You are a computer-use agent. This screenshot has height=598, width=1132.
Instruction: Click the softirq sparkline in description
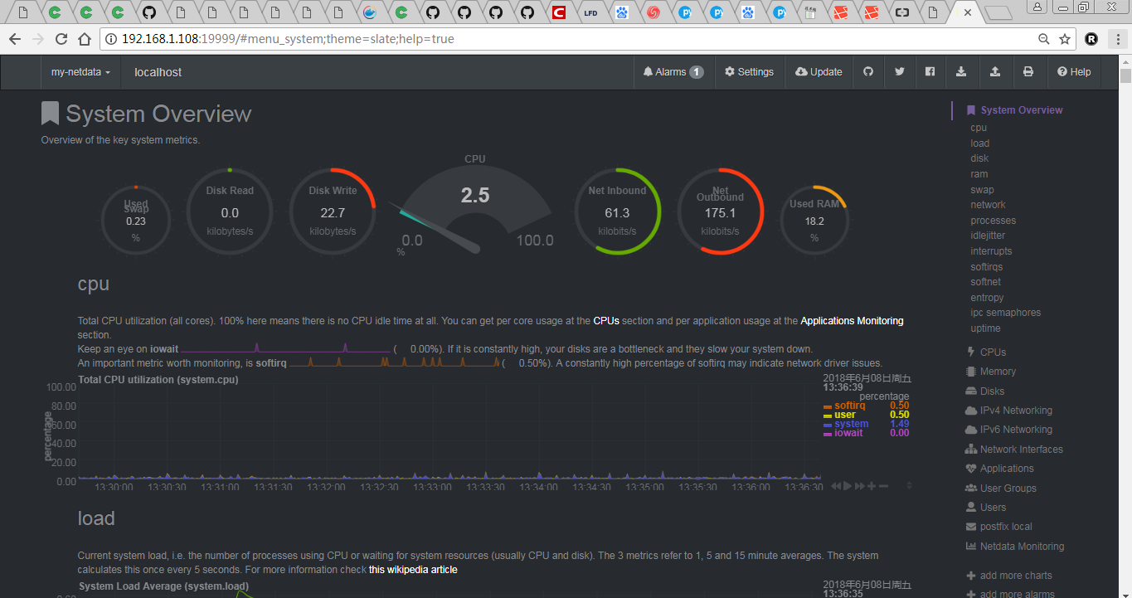[x=395, y=362]
